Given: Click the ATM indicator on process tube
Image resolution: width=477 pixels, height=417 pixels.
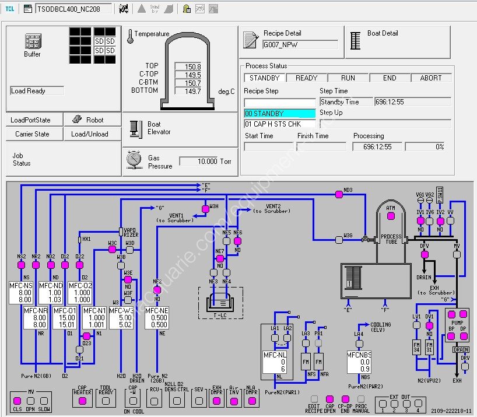Looking at the screenshot, I should [391, 216].
